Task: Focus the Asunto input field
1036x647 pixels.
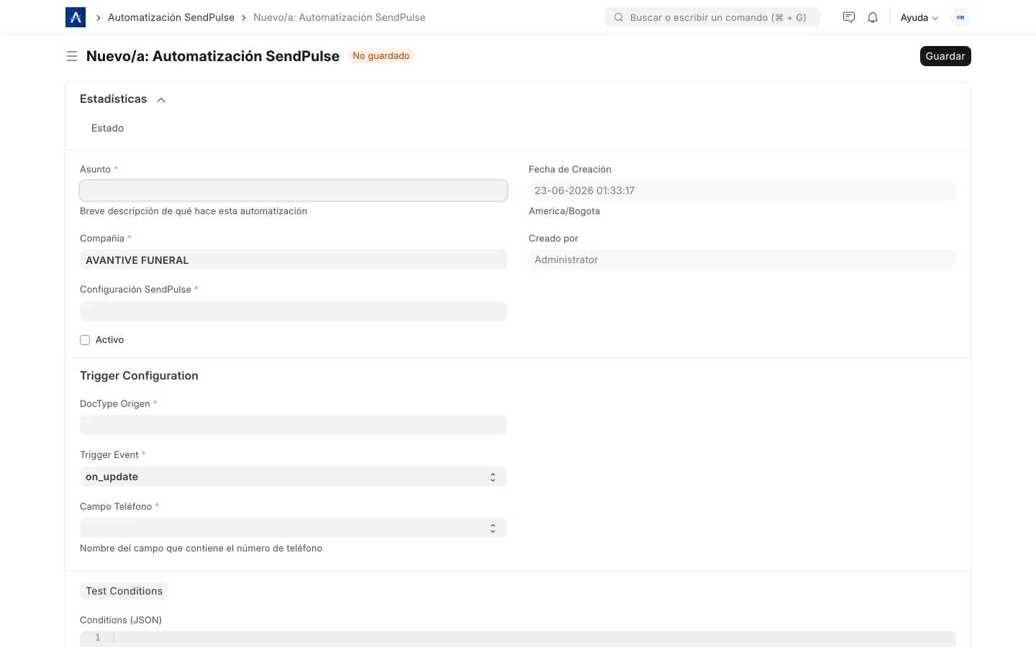Action: coord(294,191)
